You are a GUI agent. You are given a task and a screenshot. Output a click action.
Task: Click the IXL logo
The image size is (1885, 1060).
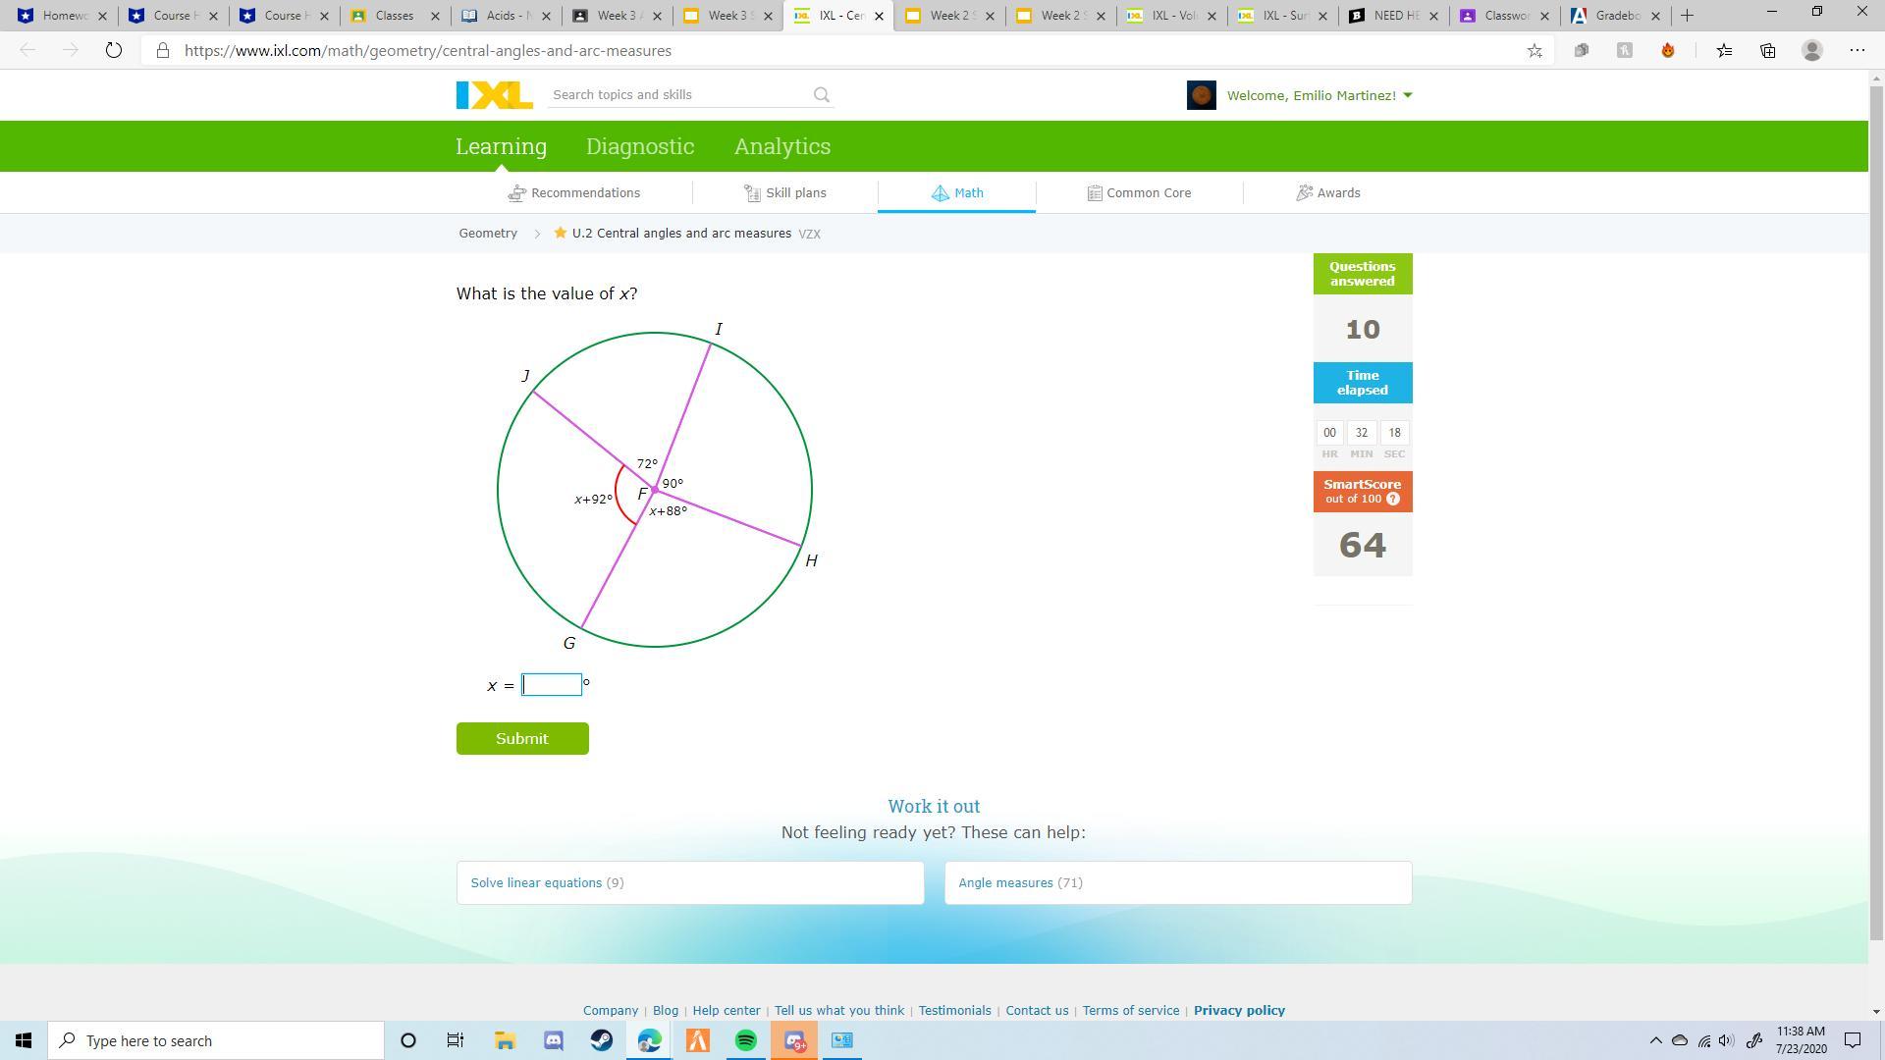(494, 95)
